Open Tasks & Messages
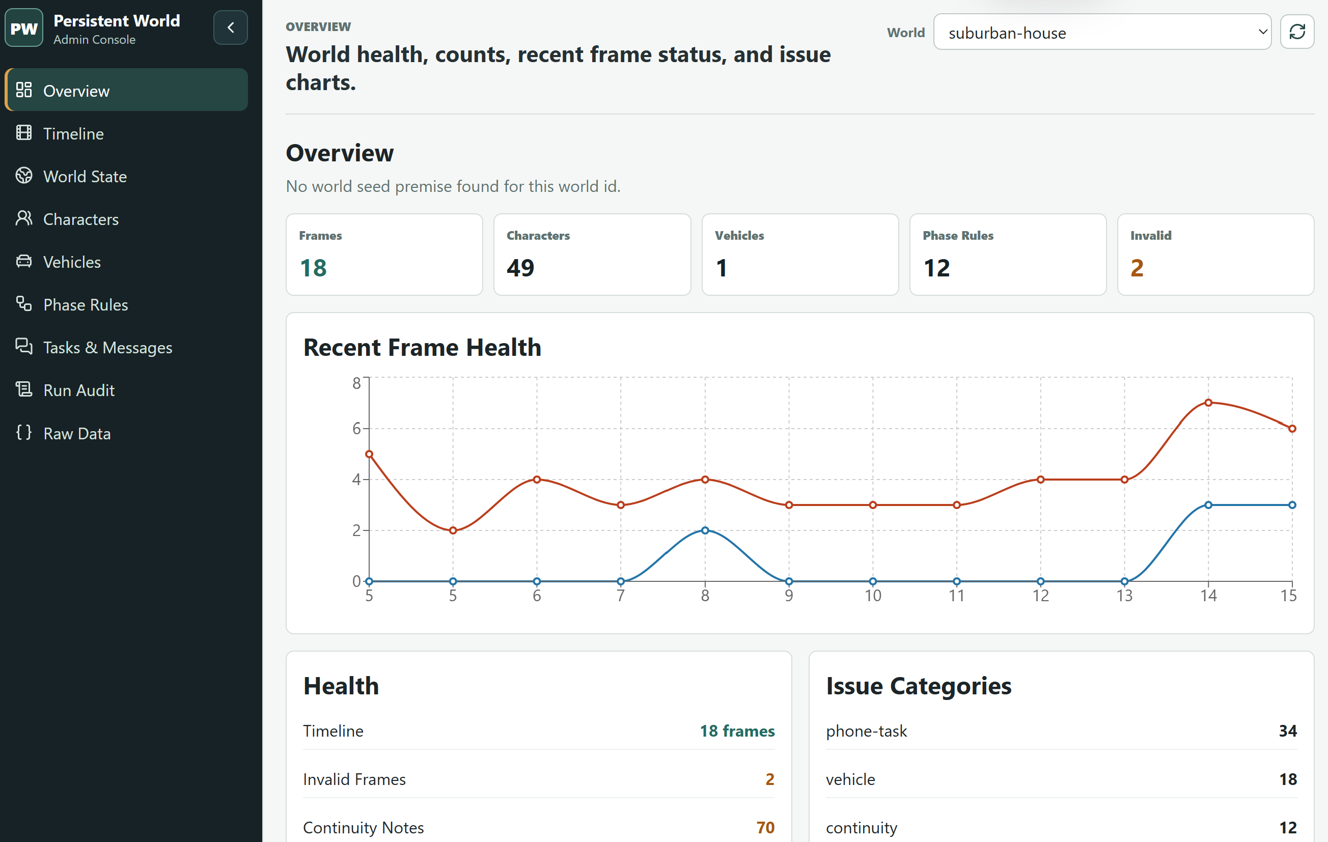 [x=126, y=347]
